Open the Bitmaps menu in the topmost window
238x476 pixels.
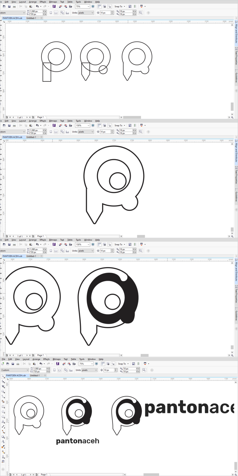pyautogui.click(x=53, y=2)
